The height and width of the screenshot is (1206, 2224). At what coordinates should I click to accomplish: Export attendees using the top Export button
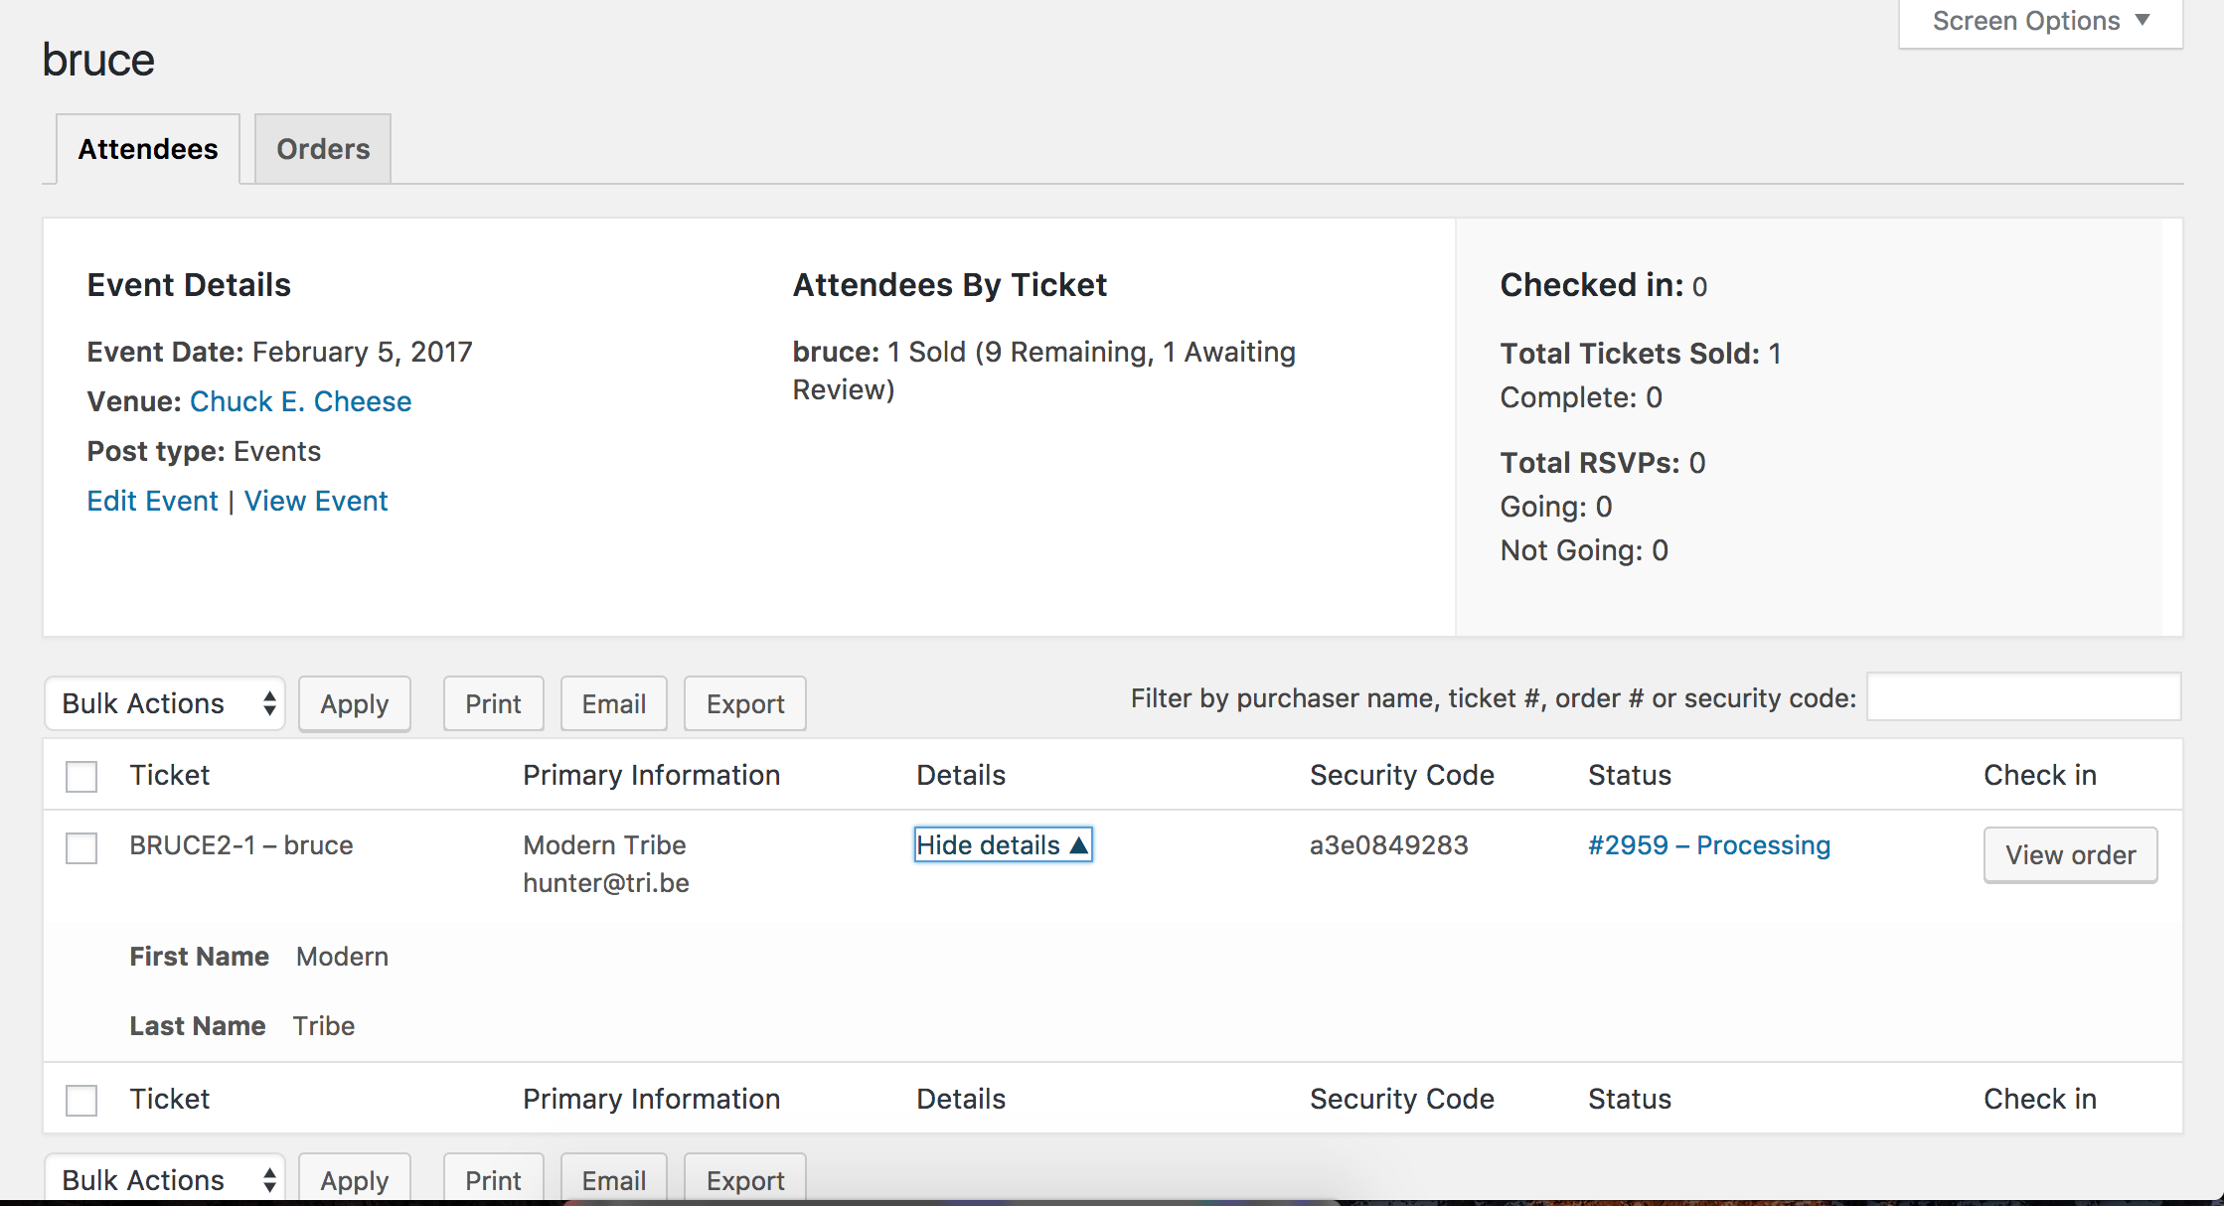pyautogui.click(x=744, y=703)
